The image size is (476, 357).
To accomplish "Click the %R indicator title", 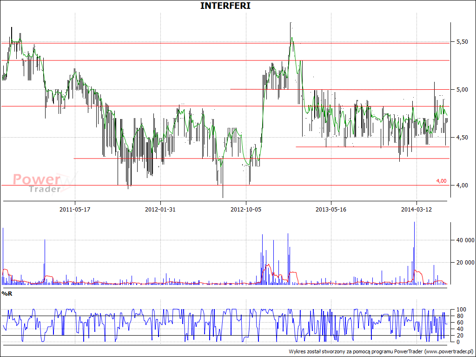I will pyautogui.click(x=7, y=294).
